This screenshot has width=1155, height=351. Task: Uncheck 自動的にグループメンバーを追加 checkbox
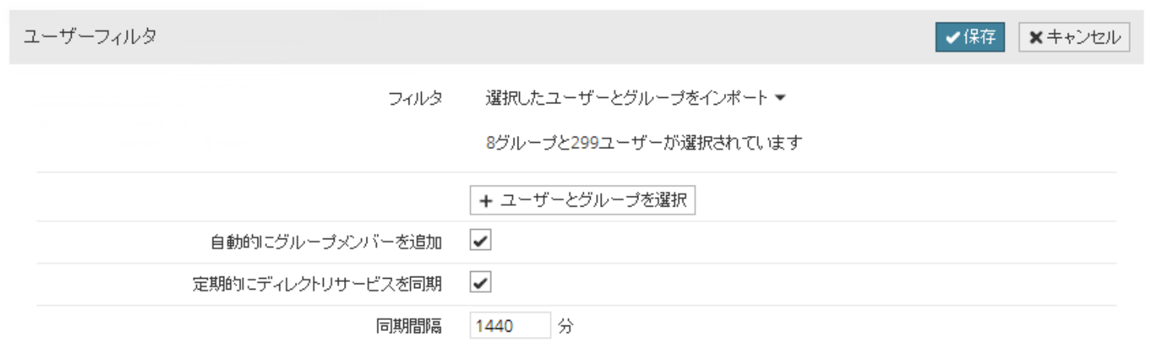480,242
